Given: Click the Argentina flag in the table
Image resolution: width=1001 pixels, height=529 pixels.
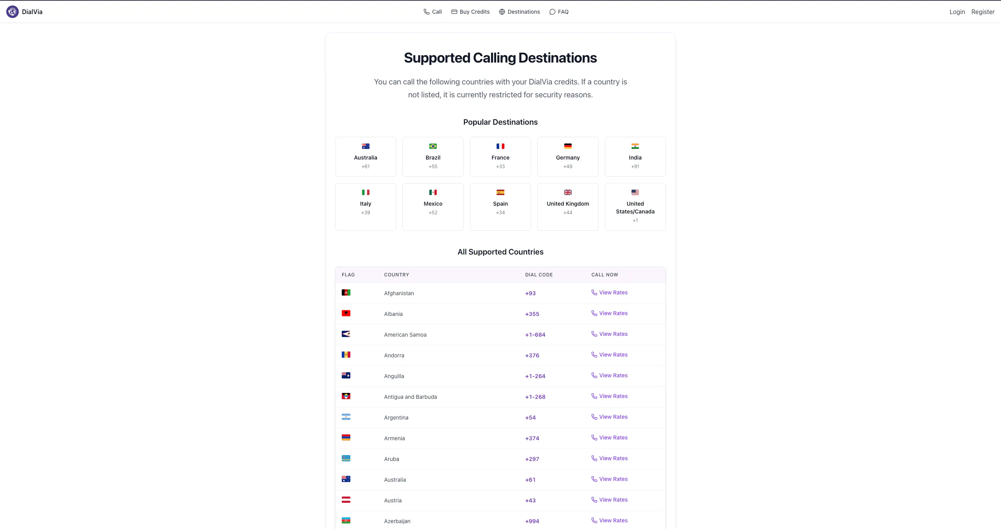Looking at the screenshot, I should pos(346,417).
